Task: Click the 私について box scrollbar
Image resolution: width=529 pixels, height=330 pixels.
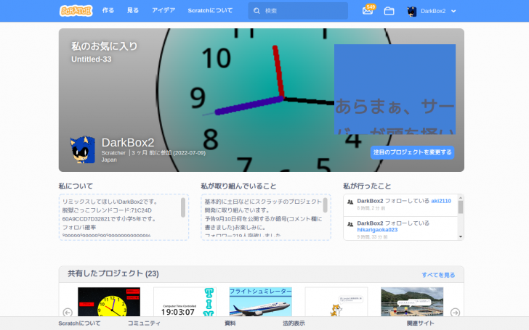Action: [x=183, y=207]
